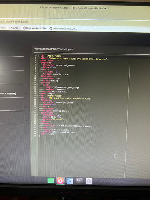This screenshot has width=150, height=200.
Task: Open the Deye Wechselrichter bookmark
Action: coord(35,28)
